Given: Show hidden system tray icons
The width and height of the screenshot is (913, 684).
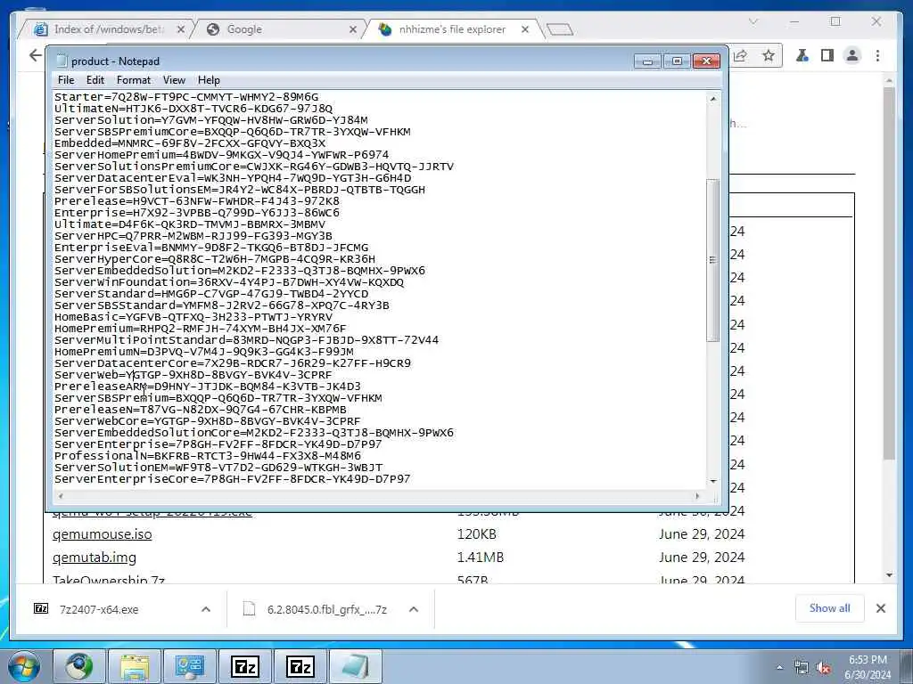Looking at the screenshot, I should 779,668.
